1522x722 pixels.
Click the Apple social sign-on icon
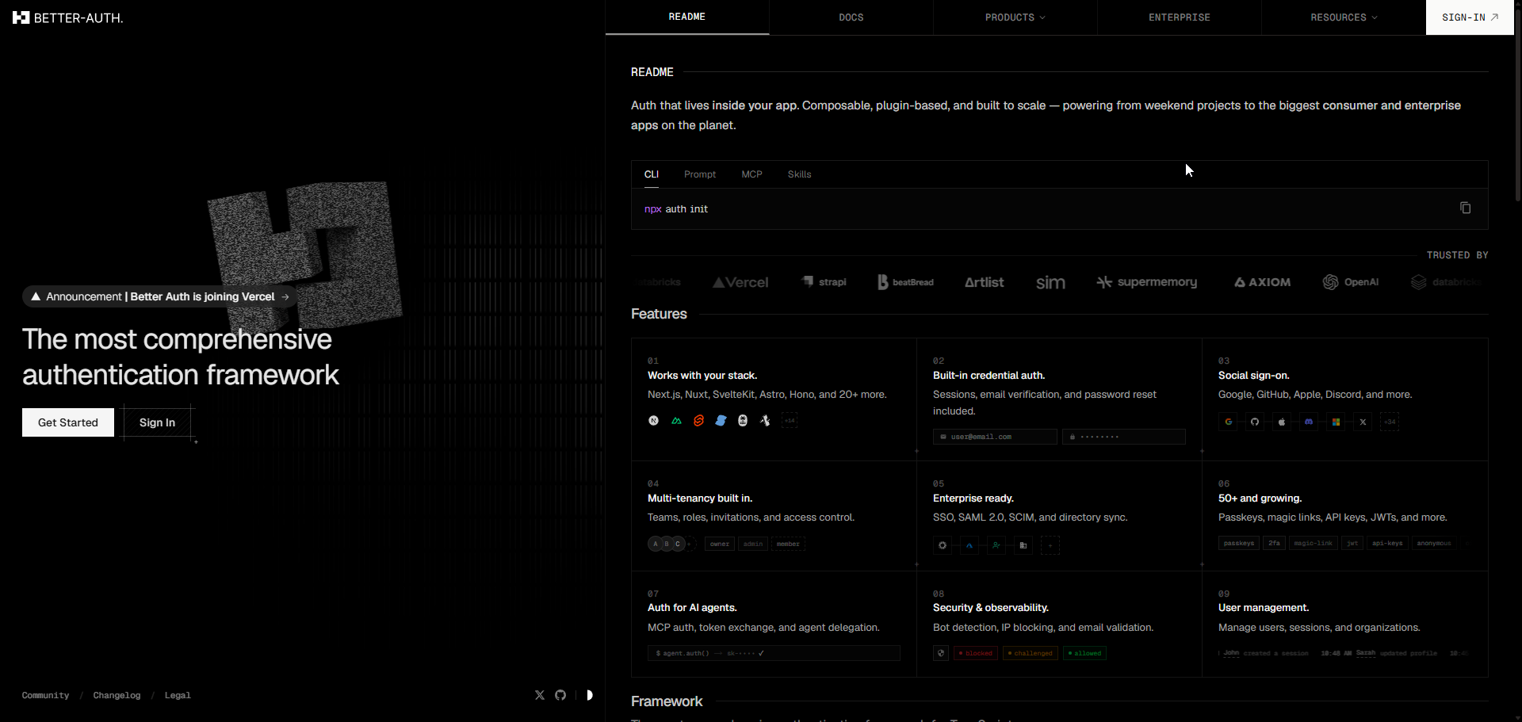(1282, 422)
